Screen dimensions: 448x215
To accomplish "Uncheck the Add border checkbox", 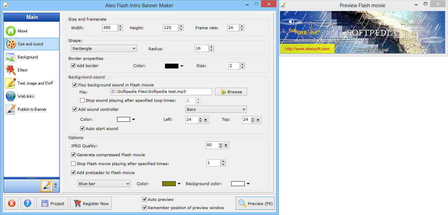I will (73, 65).
